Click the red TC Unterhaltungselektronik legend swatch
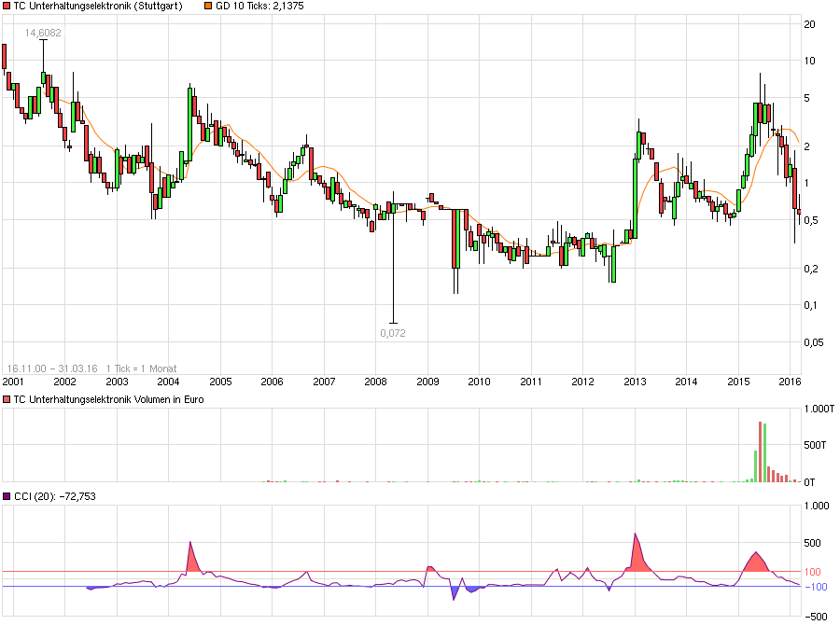Image resolution: width=840 pixels, height=625 pixels. [7, 6]
